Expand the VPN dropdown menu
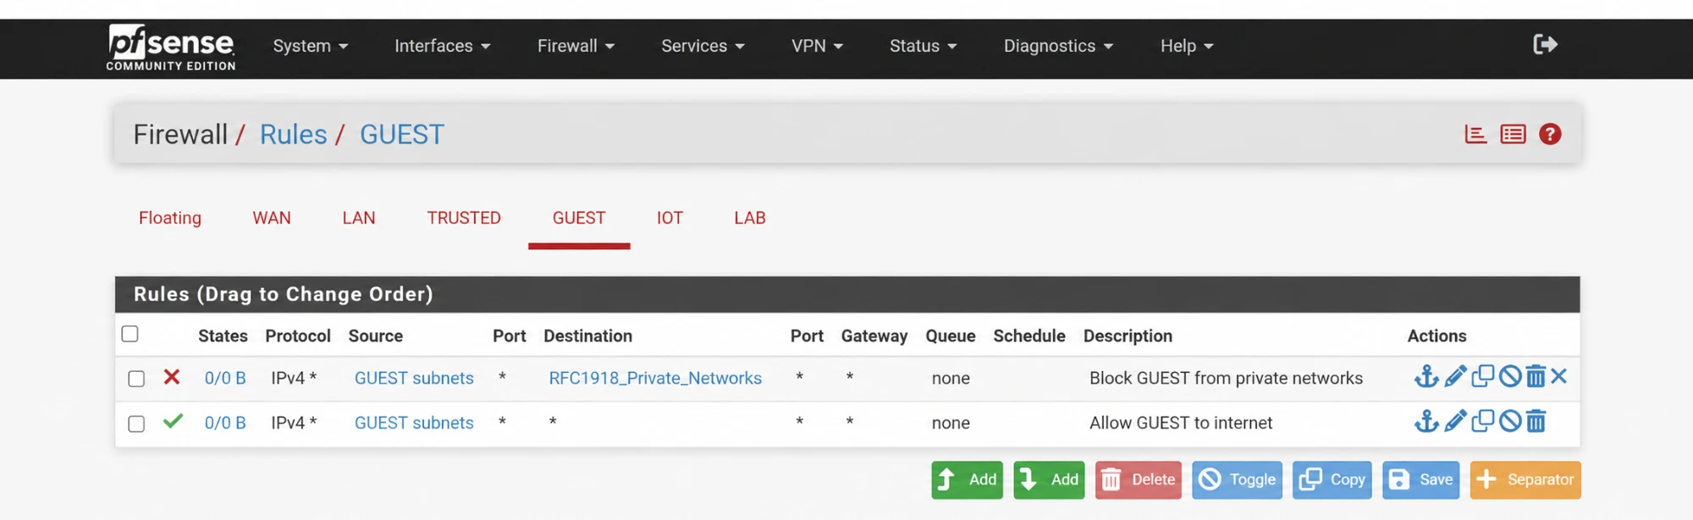Screen dimensions: 1693x520 (x=818, y=46)
